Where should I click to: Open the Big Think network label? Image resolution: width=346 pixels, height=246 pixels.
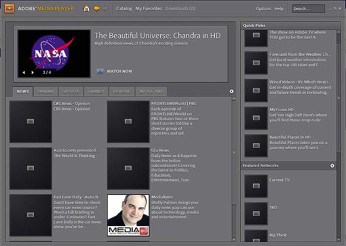click(278, 236)
